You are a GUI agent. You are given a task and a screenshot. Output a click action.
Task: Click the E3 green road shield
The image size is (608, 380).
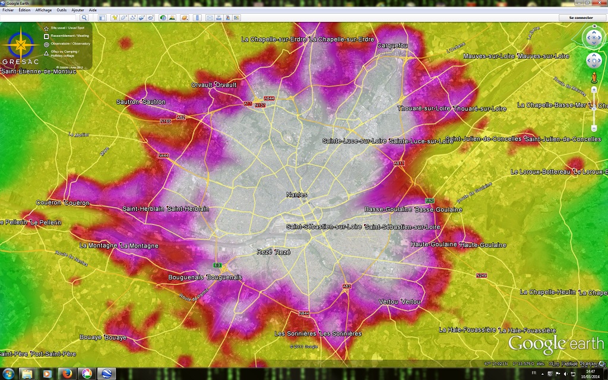[217, 265]
